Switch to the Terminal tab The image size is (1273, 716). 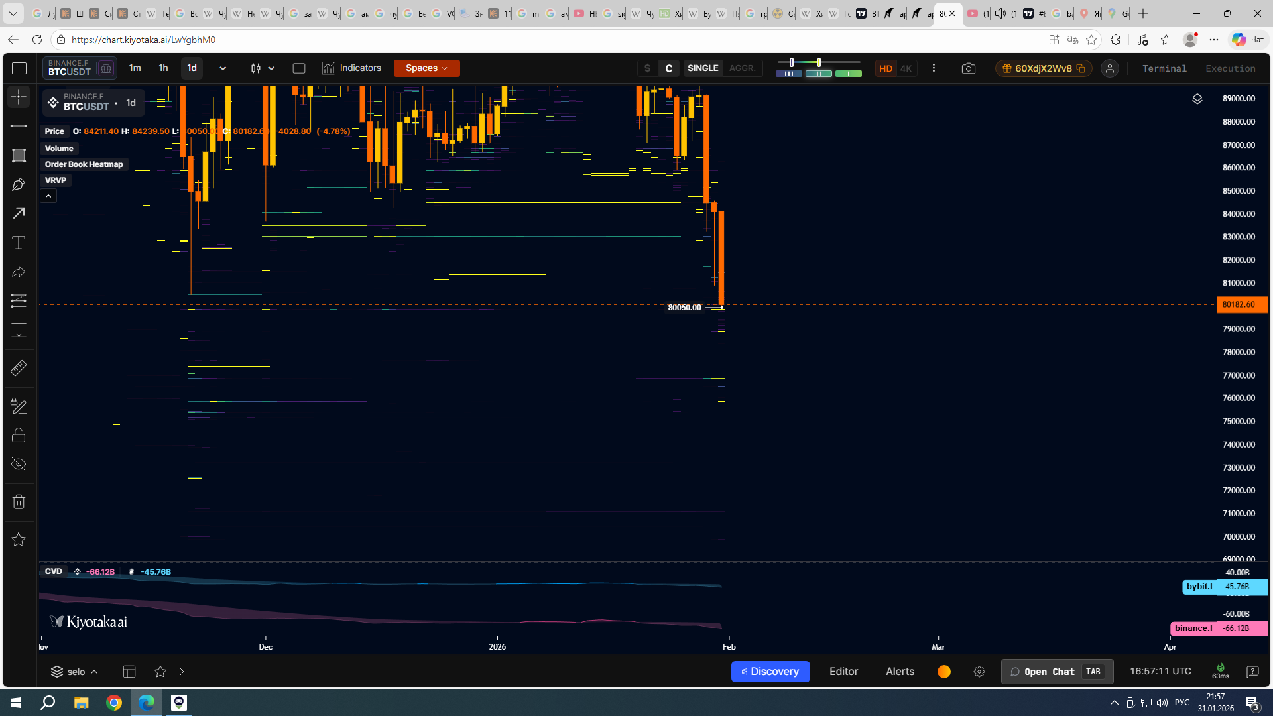1164,68
